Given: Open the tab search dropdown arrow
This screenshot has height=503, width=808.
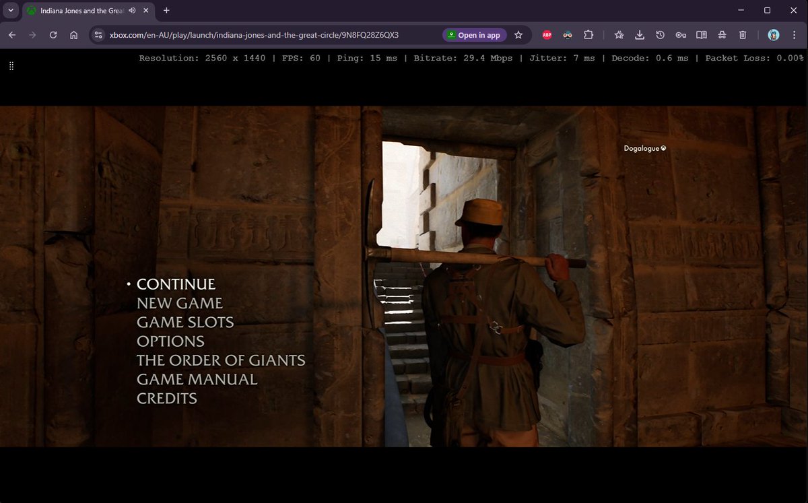Looking at the screenshot, I should click(x=10, y=10).
